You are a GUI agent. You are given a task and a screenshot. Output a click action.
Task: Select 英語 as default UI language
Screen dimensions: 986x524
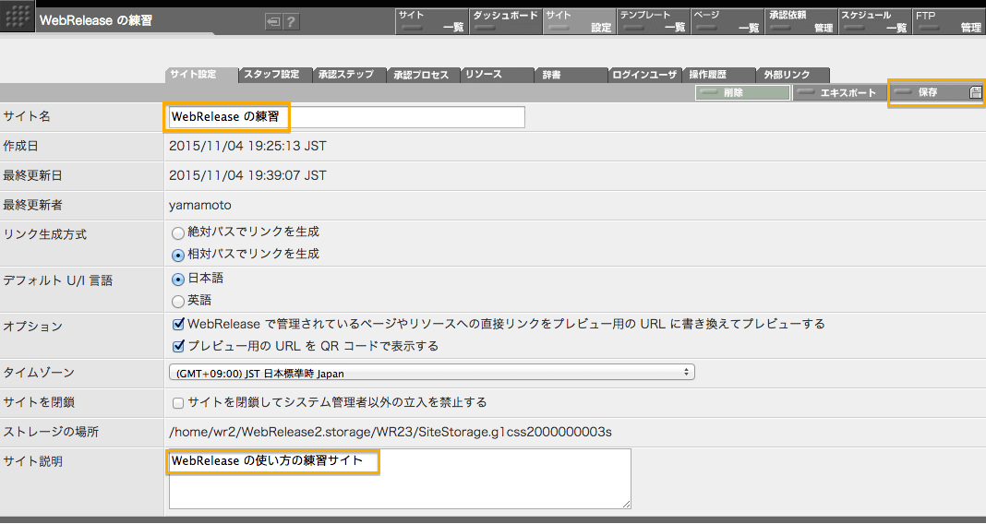click(x=178, y=302)
